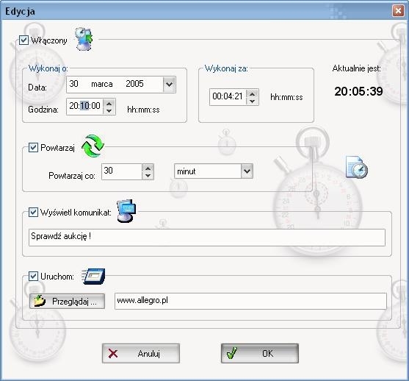The image size is (409, 381).
Task: Click the red X icon on Anuluj
Action: [113, 353]
